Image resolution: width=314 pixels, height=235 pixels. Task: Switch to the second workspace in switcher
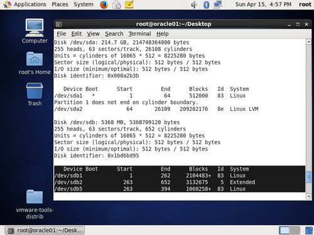[x=295, y=230]
